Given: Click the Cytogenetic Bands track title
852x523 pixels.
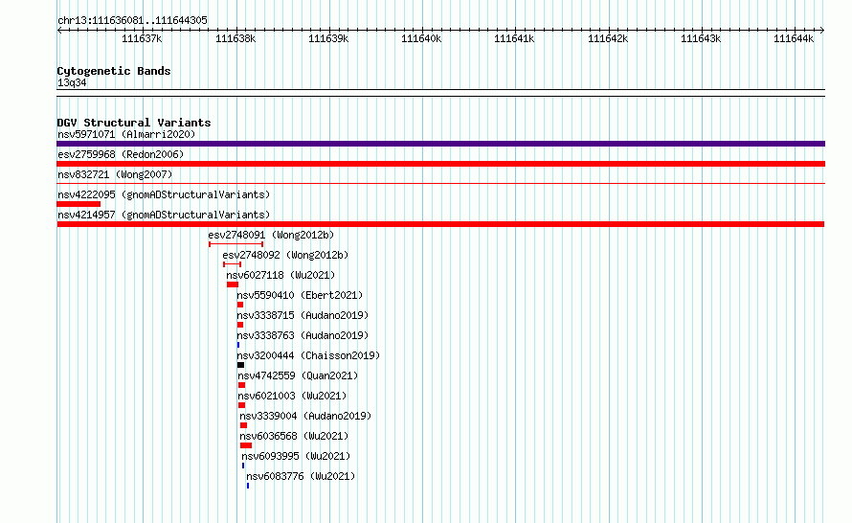Looking at the screenshot, I should tap(114, 71).
